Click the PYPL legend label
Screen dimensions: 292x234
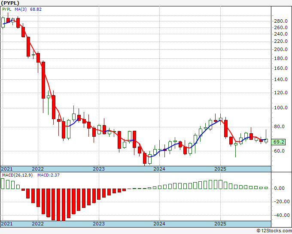(7, 9)
